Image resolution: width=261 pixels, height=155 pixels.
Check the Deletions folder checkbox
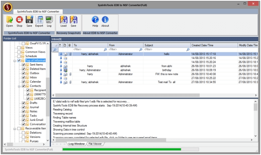(23, 133)
